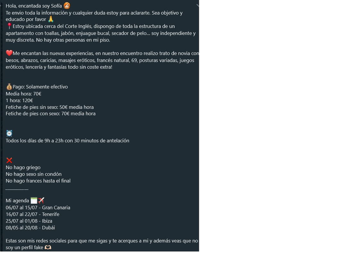Click the 1 hora: 120€ line
The height and width of the screenshot is (257, 342).
click(20, 101)
